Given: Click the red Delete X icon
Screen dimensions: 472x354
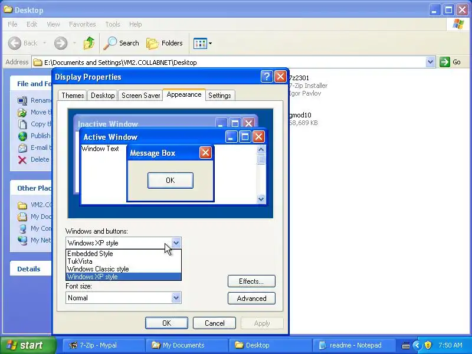Looking at the screenshot, I should [x=22, y=159].
